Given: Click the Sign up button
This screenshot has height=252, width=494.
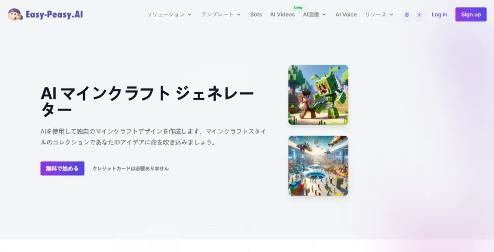Looking at the screenshot, I should click(x=471, y=14).
